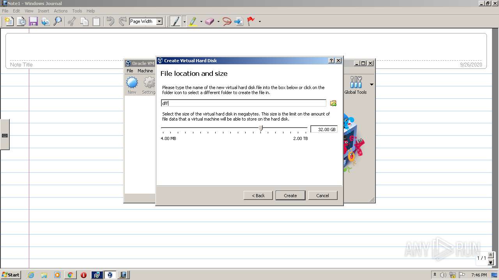
Task: Click the < Back button
Action: tap(258, 195)
